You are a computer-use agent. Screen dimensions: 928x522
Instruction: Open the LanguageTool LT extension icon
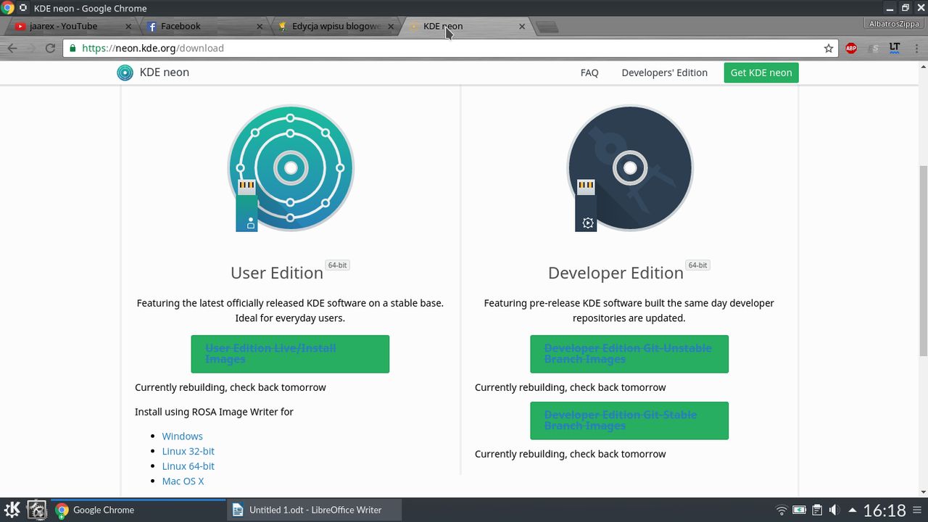click(895, 48)
